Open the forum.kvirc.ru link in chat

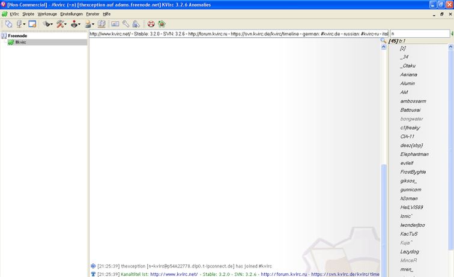point(282,274)
